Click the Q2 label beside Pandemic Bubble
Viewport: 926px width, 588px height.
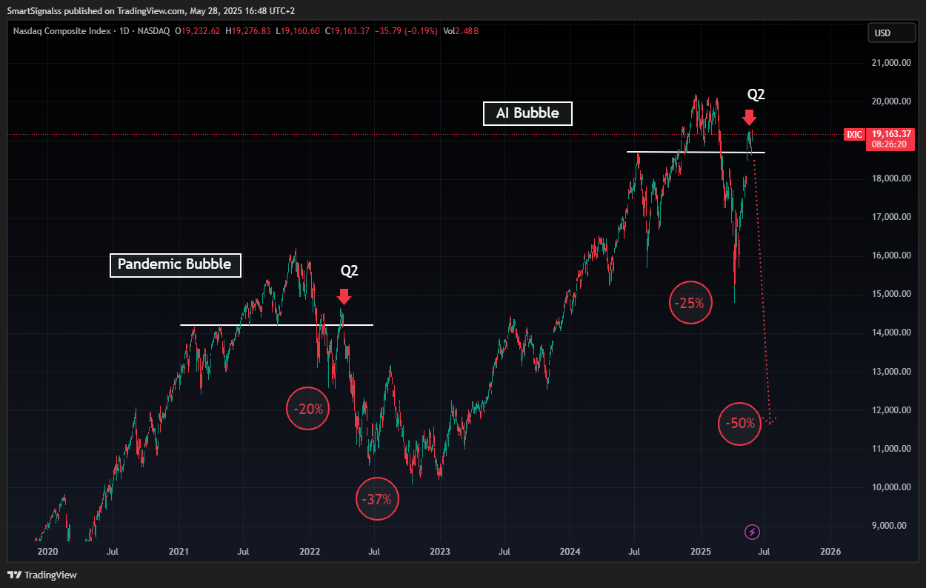[x=350, y=270]
